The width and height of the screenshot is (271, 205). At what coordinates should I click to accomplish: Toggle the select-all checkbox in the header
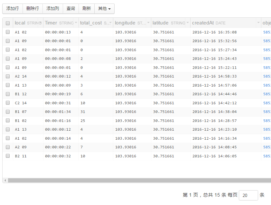(x=8, y=23)
